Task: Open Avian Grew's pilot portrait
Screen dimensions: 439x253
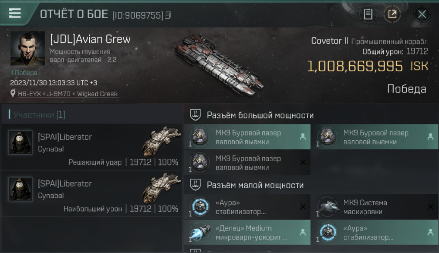Action: (27, 49)
